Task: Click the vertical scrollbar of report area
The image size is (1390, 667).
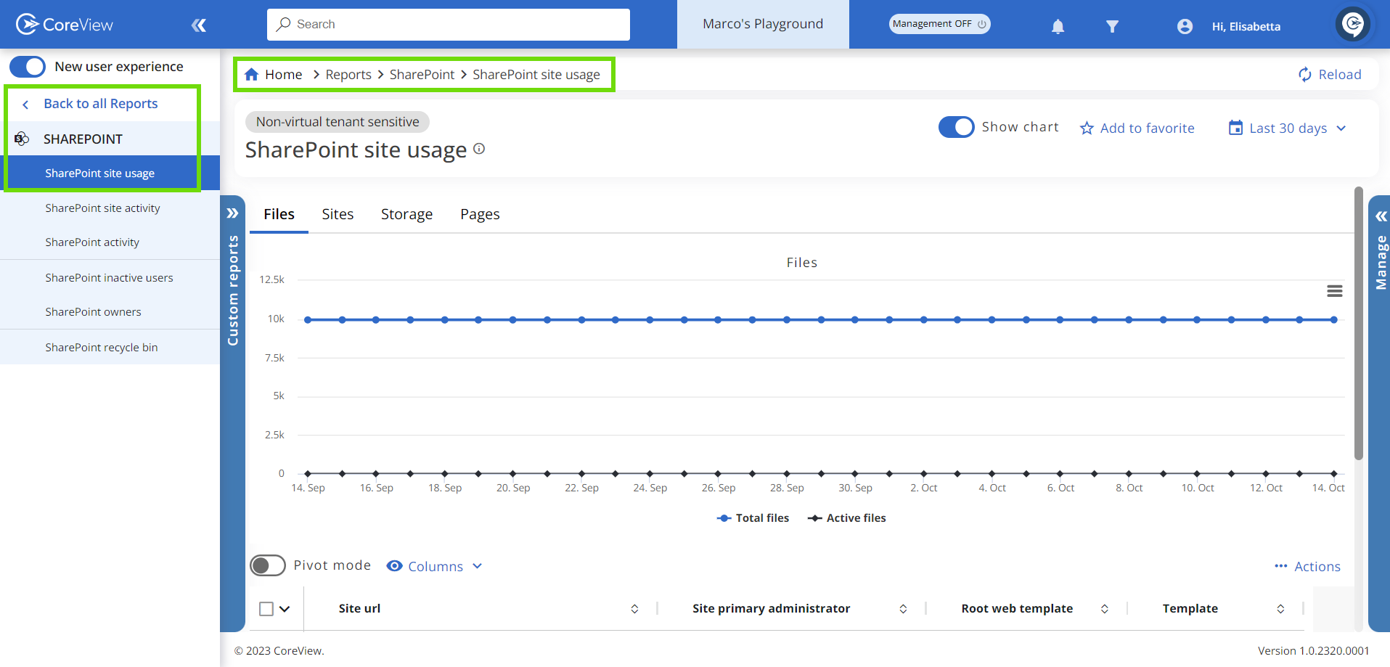Action: [1359, 324]
